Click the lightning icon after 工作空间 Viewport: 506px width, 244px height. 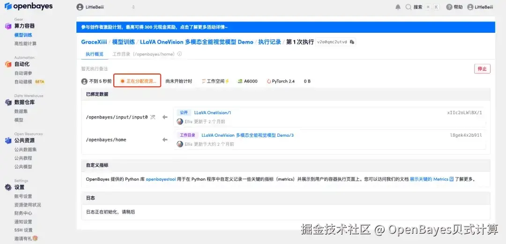click(x=227, y=81)
